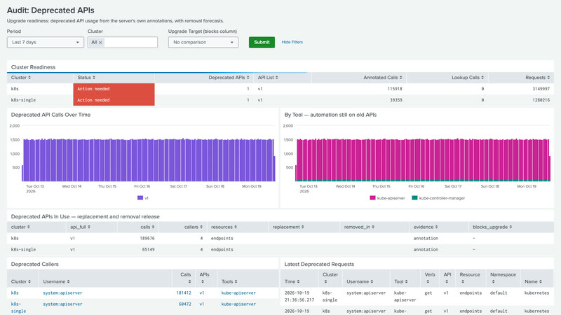
Task: Sort by Lookup Calls column
Action: tap(467, 78)
